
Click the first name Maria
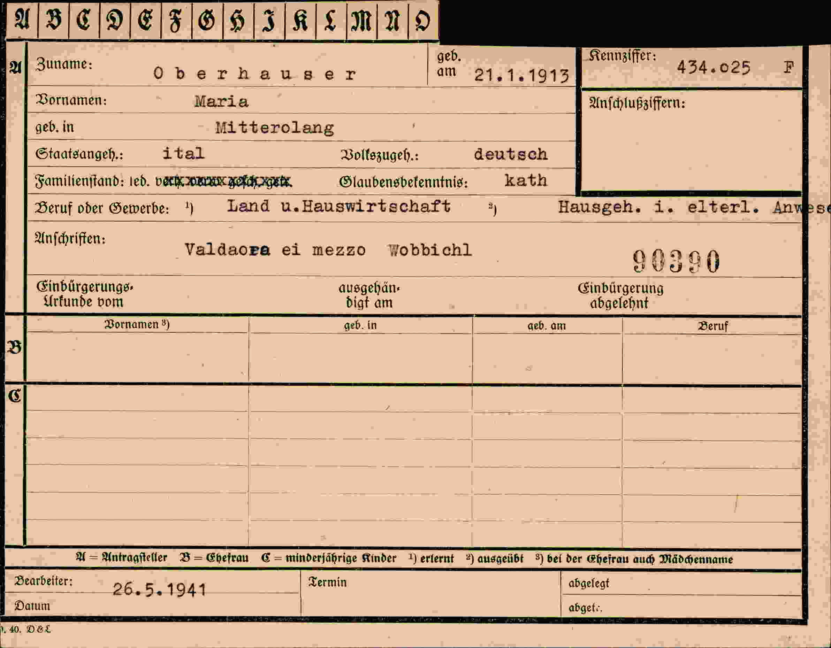tap(221, 101)
